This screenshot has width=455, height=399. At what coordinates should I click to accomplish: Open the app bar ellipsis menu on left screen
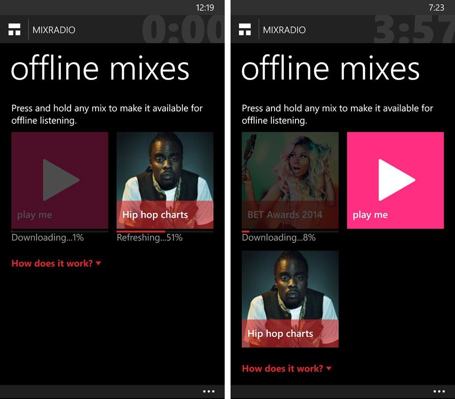tap(209, 391)
